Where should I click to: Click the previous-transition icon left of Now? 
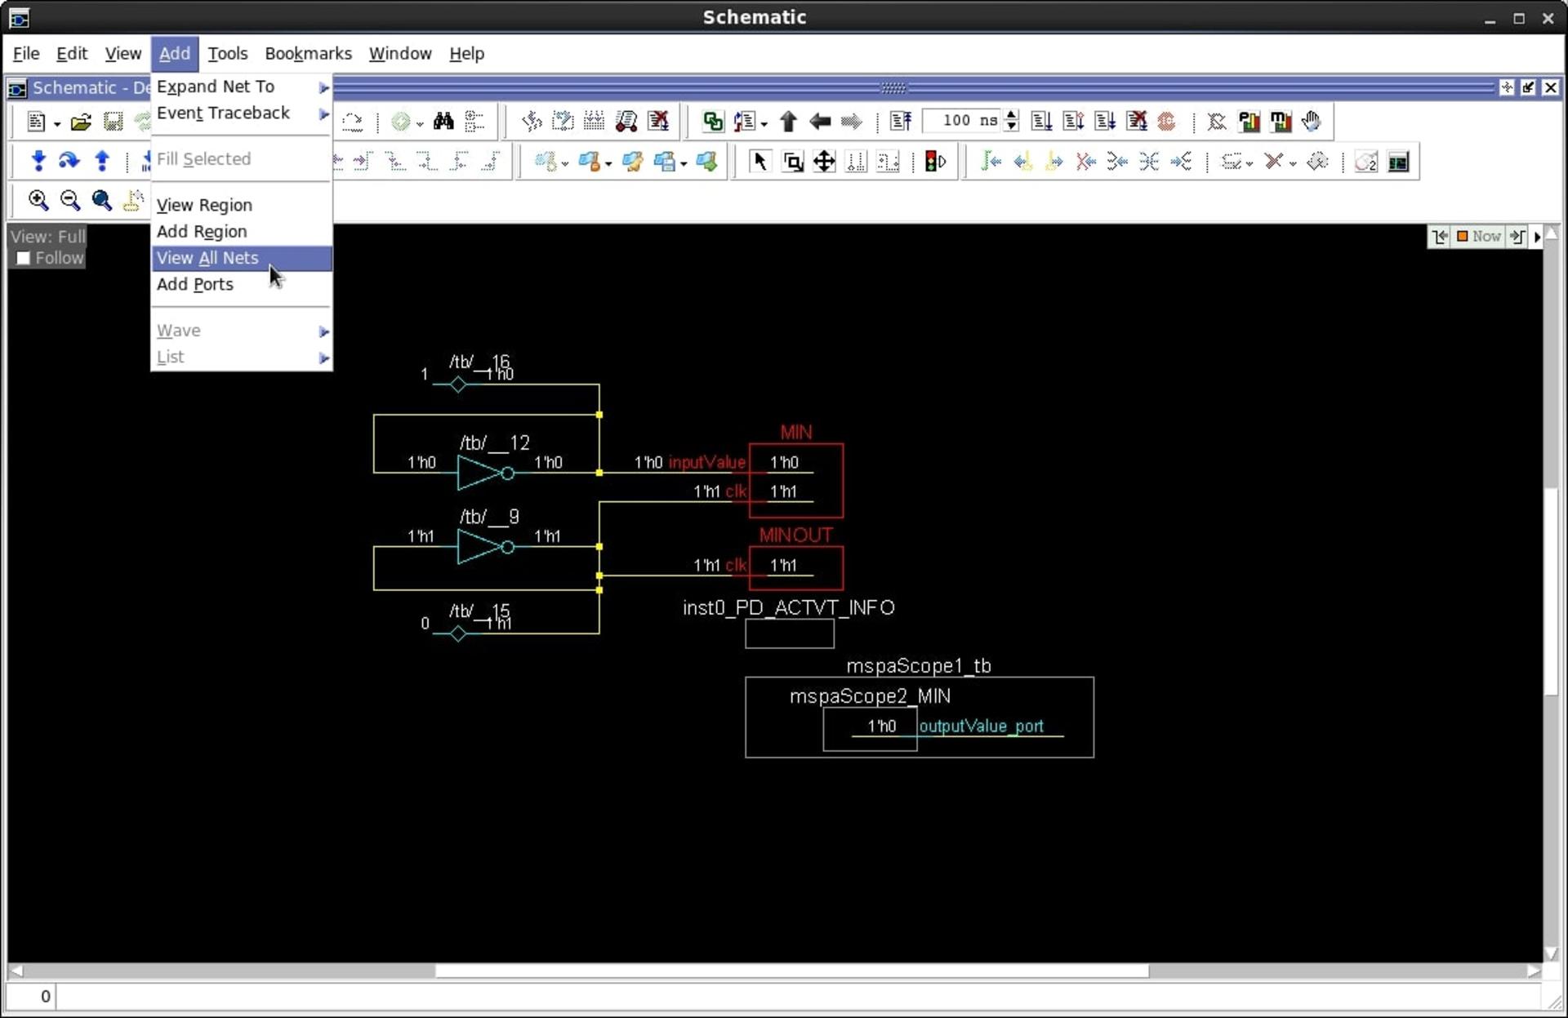[x=1440, y=237]
